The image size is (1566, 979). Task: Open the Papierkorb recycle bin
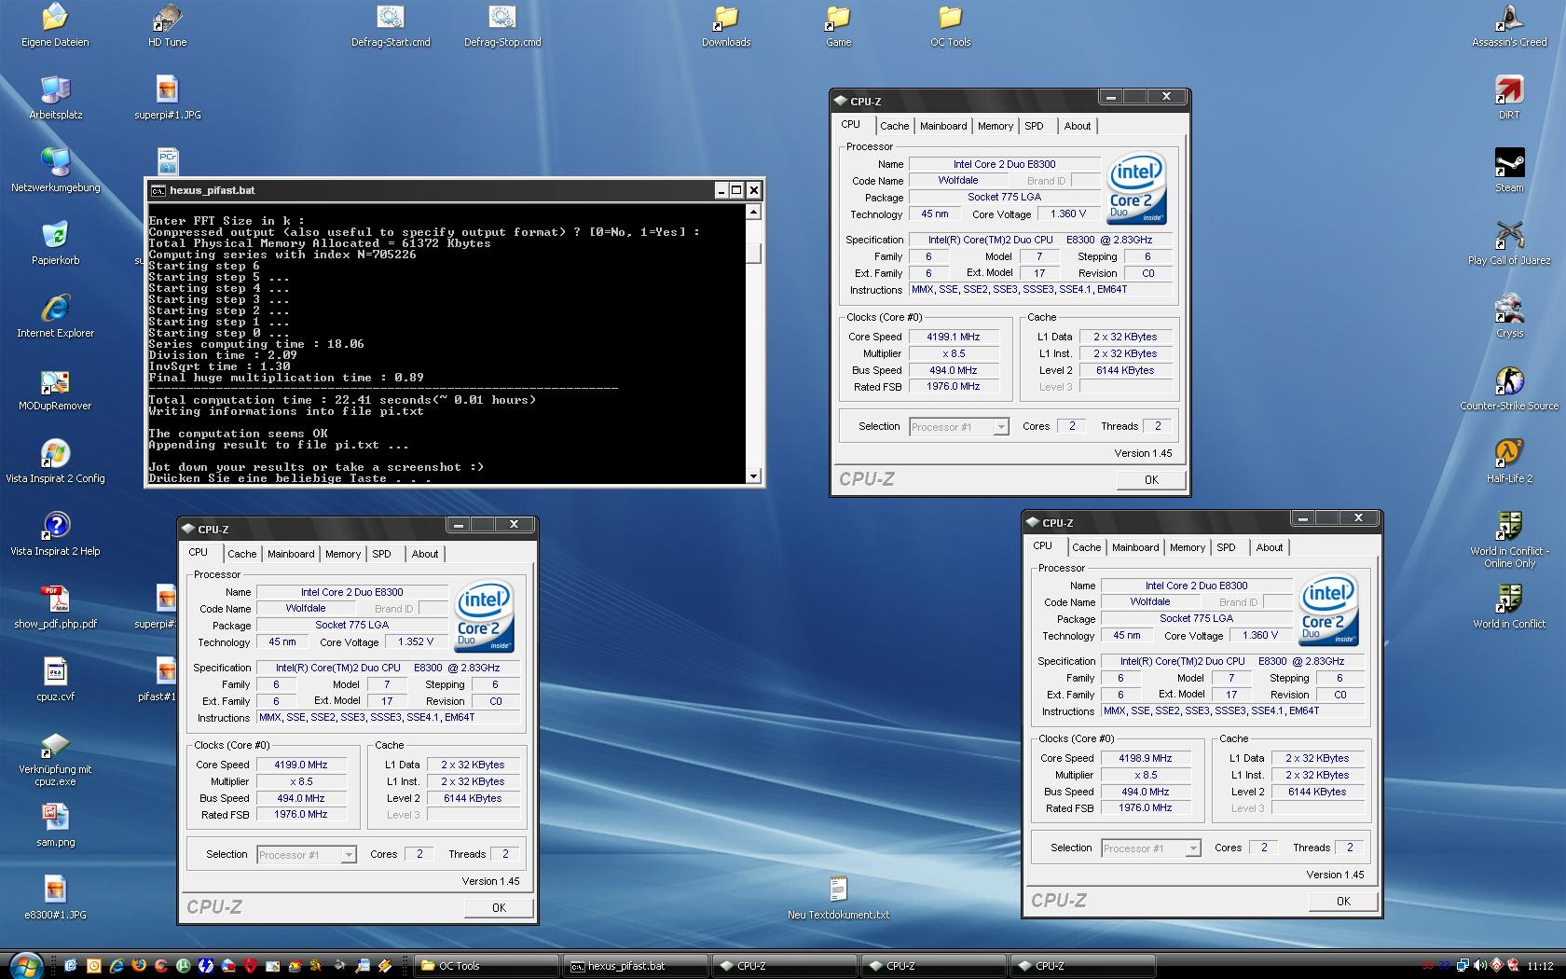tap(56, 243)
